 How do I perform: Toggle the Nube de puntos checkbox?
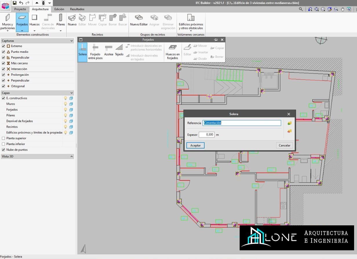coord(3,150)
